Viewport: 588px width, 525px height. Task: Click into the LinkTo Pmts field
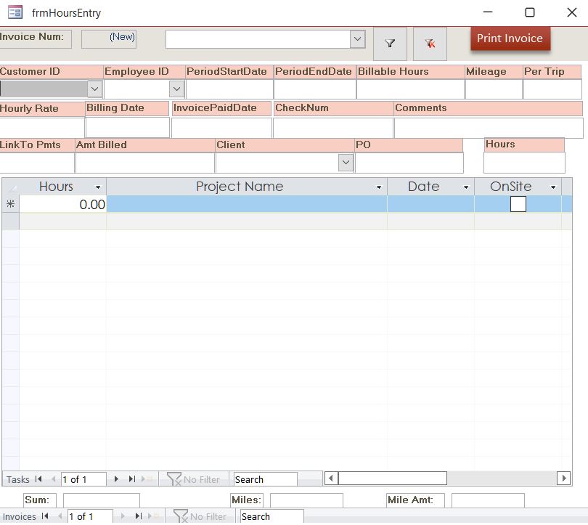[37, 163]
